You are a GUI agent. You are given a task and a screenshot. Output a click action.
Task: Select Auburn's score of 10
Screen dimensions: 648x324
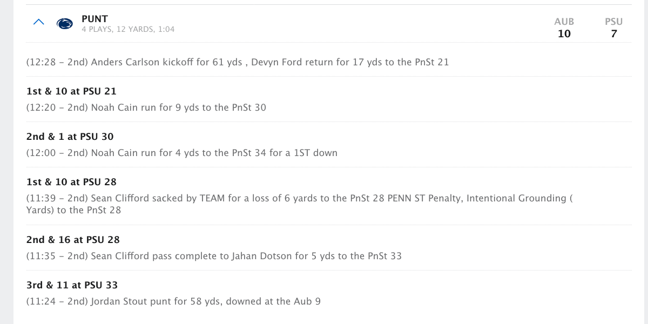click(564, 33)
